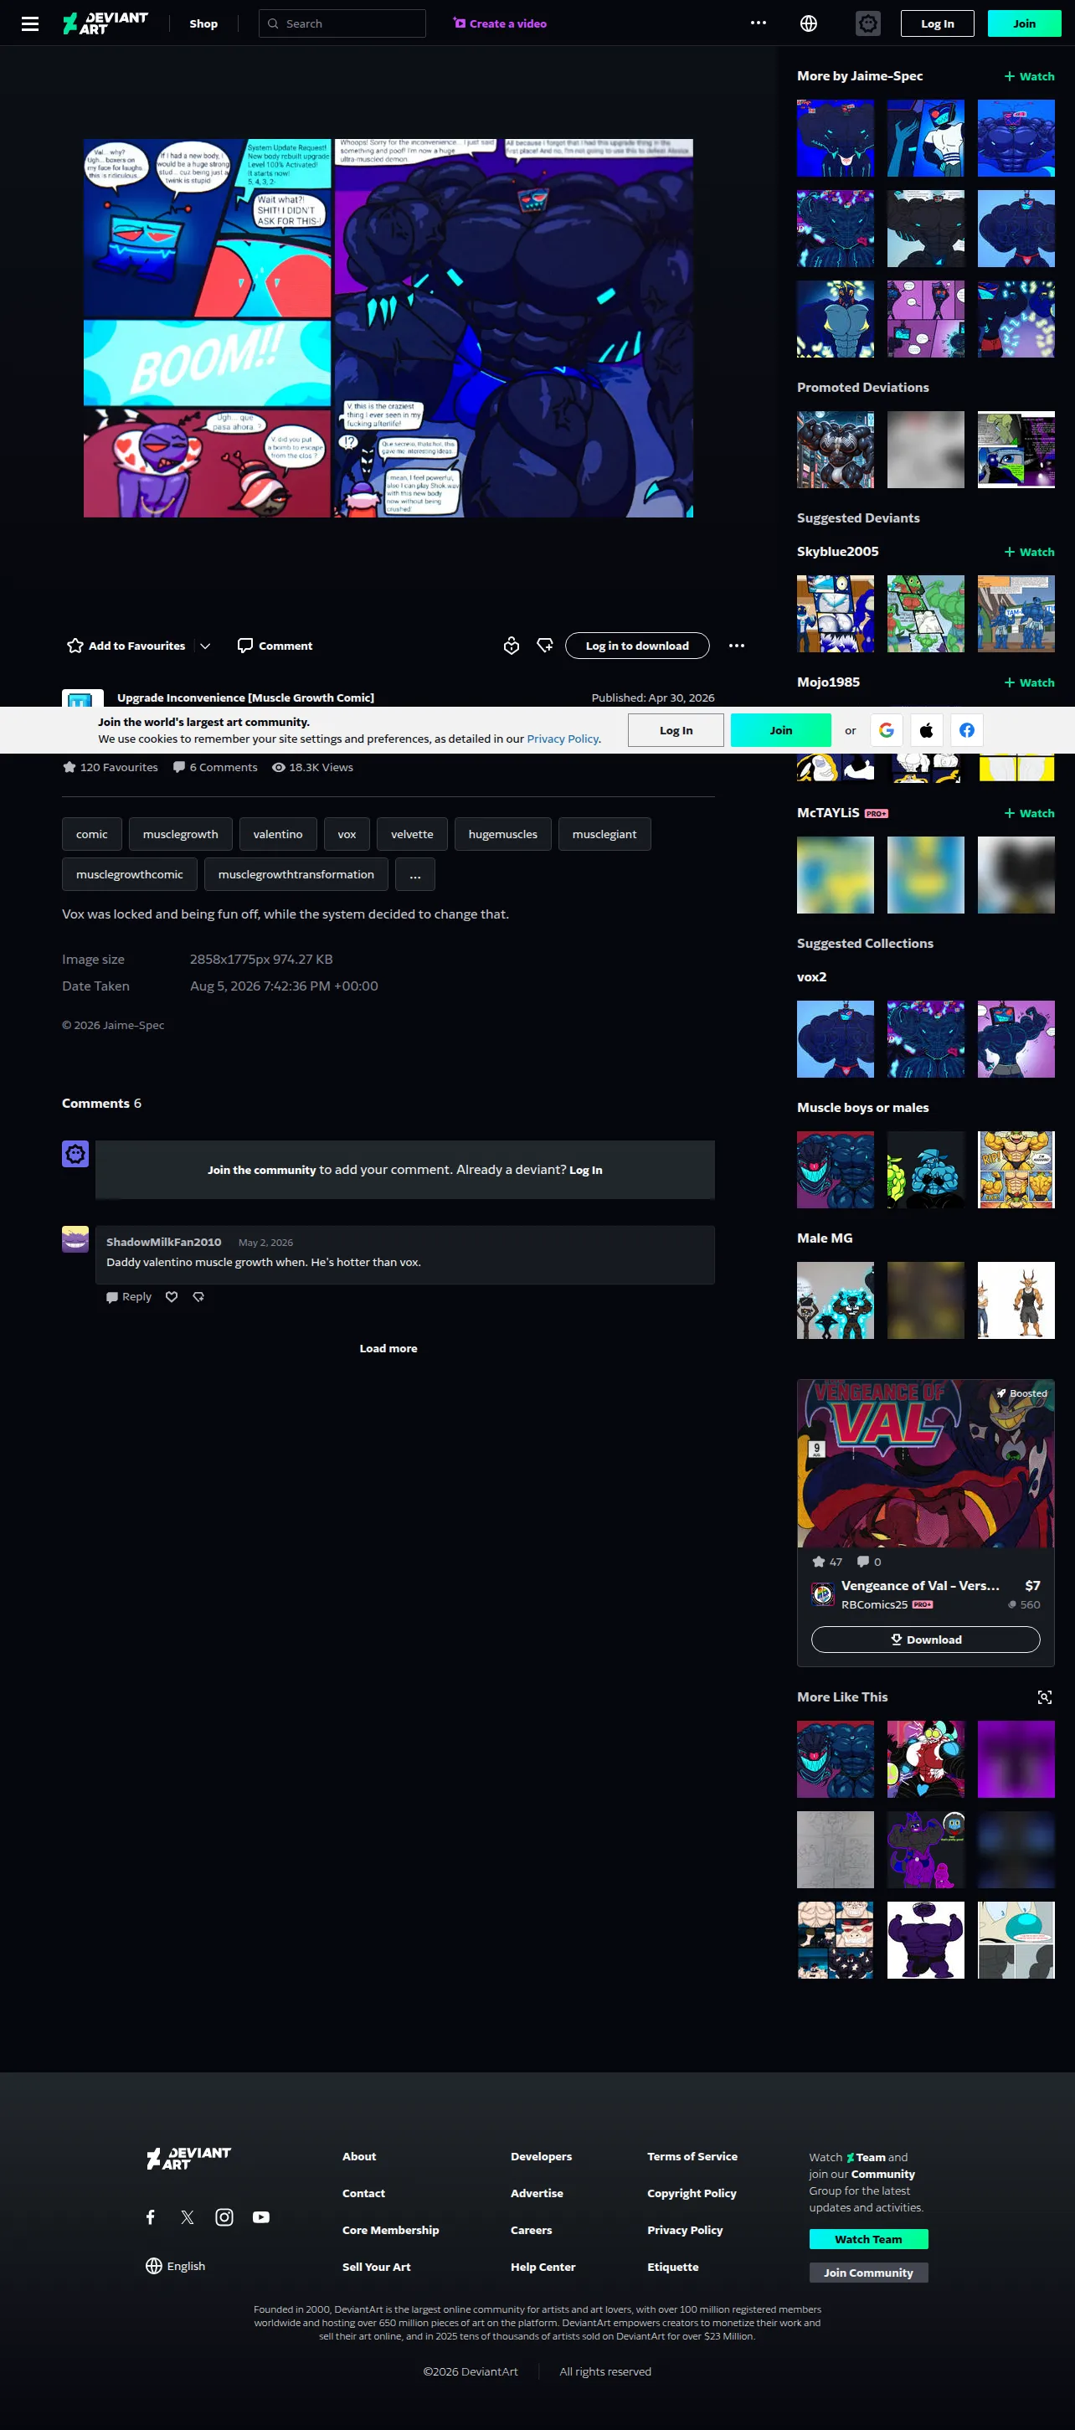Like ShadowMilkFan2010's comment with the heart icon
Image resolution: width=1075 pixels, height=2430 pixels.
[x=172, y=1297]
